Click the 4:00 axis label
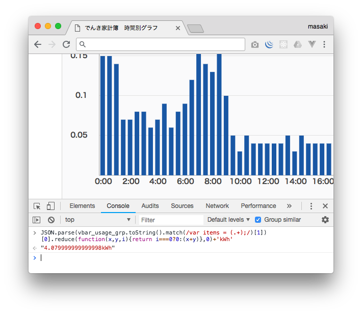Screen dimensions: 362x314 tap(158, 181)
